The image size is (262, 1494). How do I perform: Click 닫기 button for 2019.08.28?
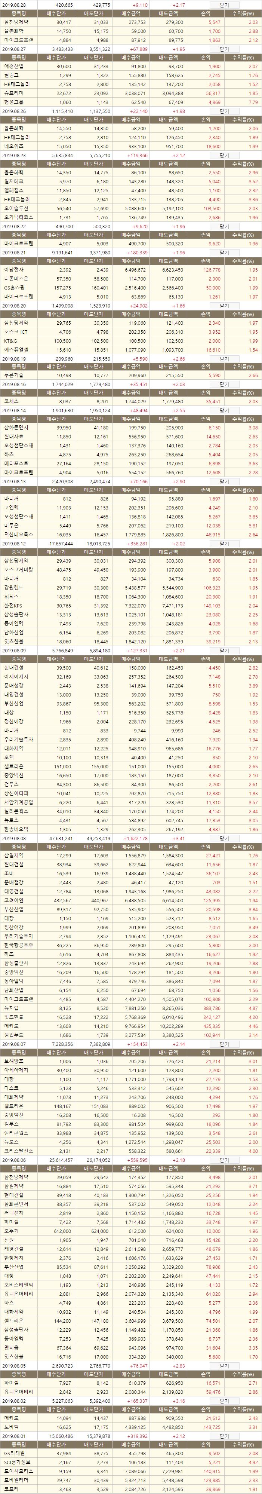[x=224, y=4]
